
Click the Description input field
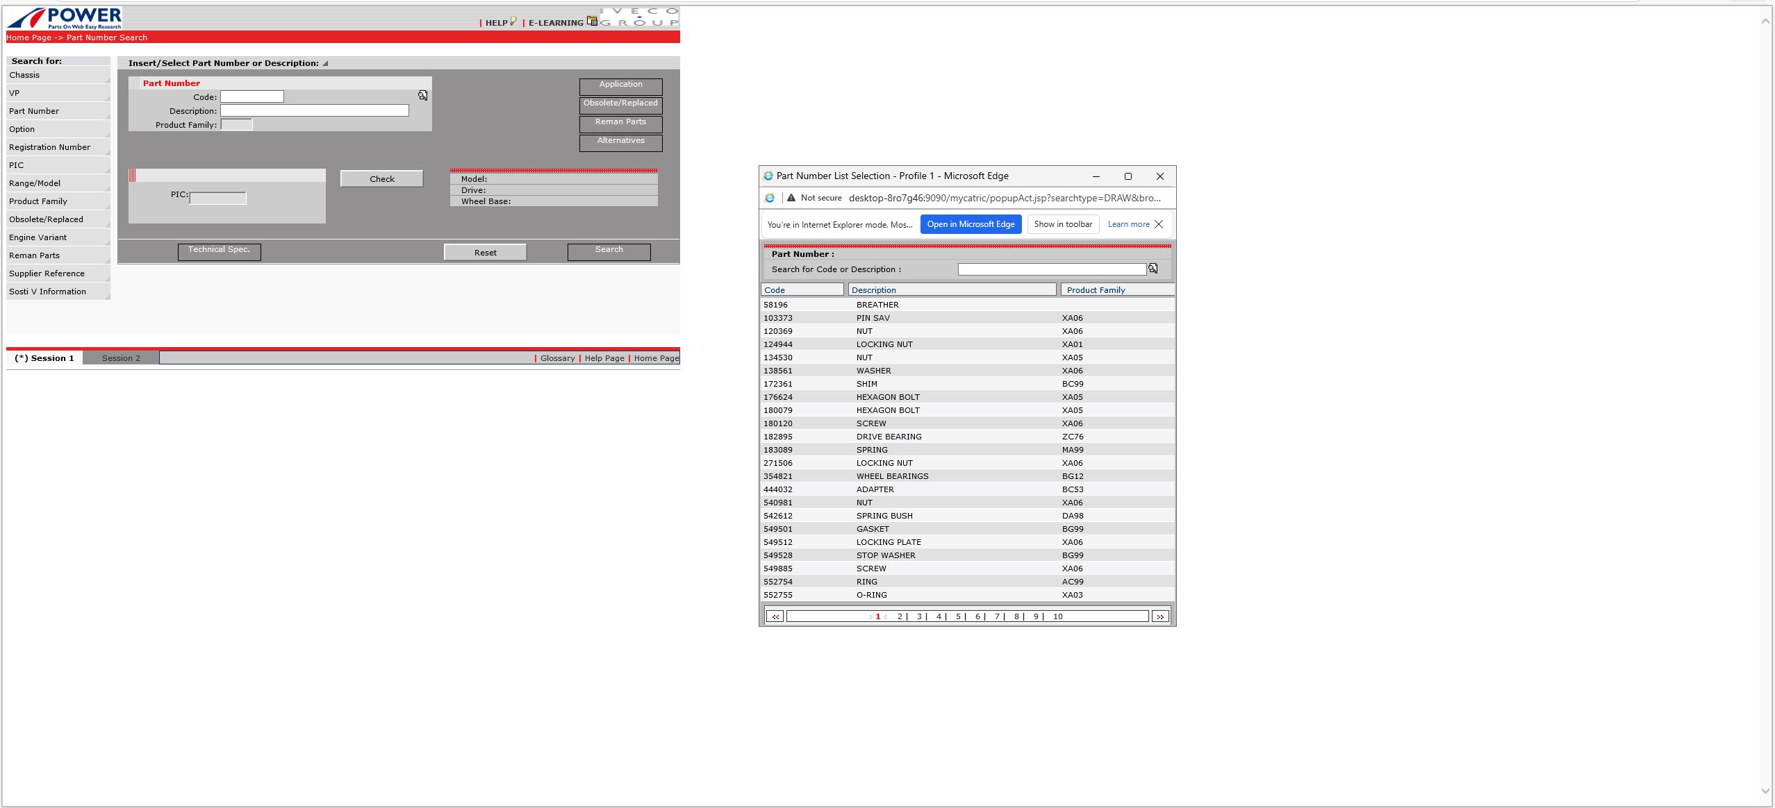click(314, 110)
